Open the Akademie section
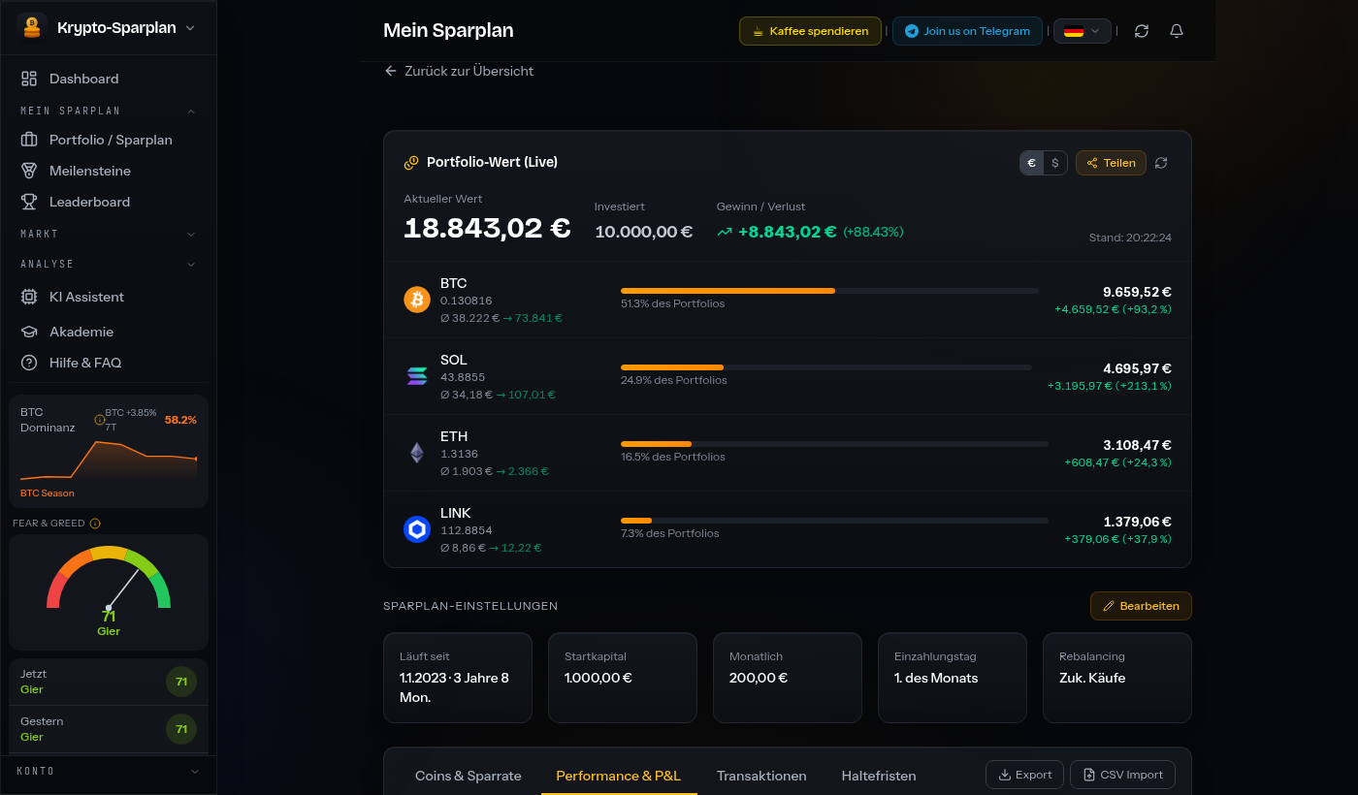 tap(109, 332)
